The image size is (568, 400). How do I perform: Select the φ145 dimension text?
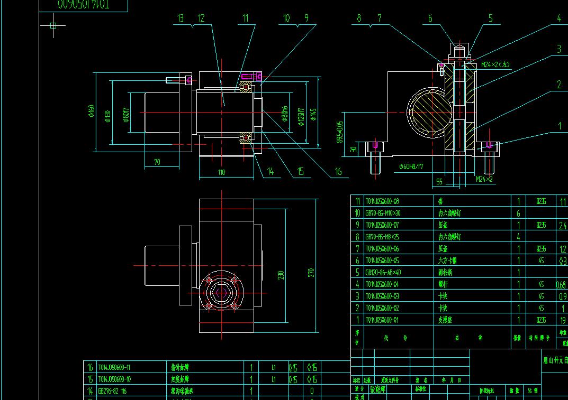(x=313, y=114)
